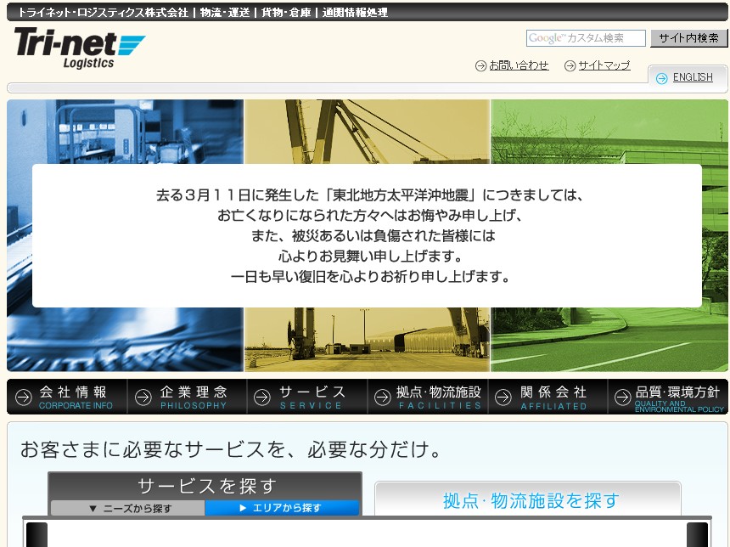Click the Google custom search input field

[x=586, y=38]
